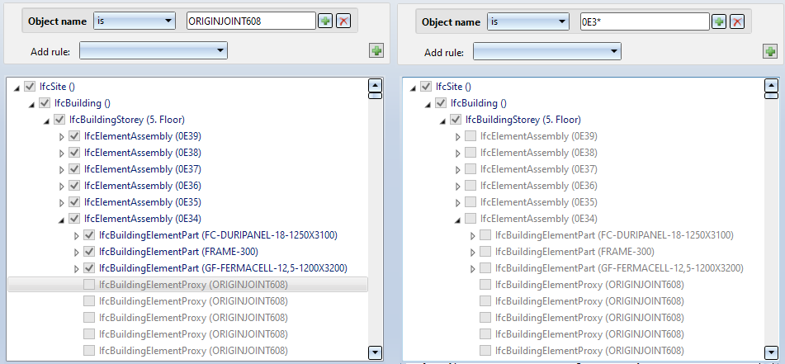This screenshot has width=785, height=364.
Task: Expand FC-DURIPANEL part in left tree
Action: point(77,235)
